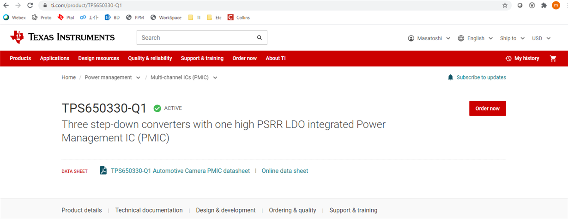Reload the page with the refresh icon
Image resolution: width=568 pixels, height=219 pixels.
pyautogui.click(x=30, y=6)
